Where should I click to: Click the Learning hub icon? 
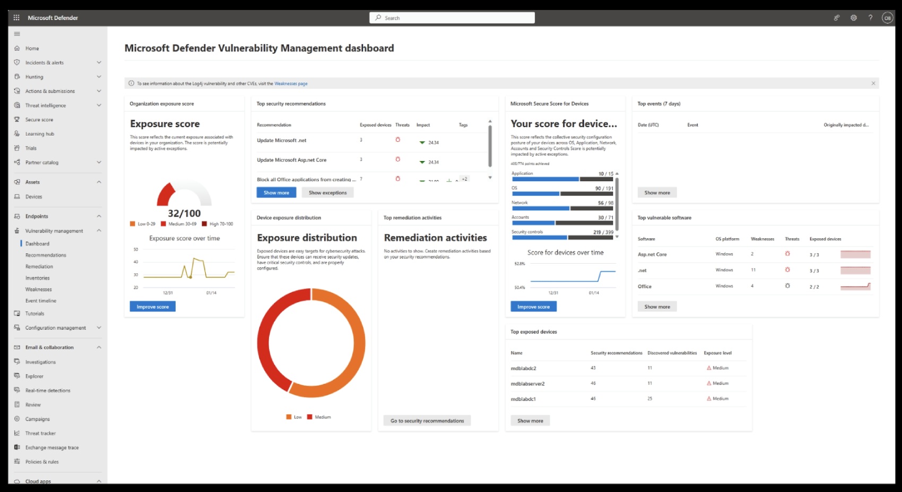17,134
